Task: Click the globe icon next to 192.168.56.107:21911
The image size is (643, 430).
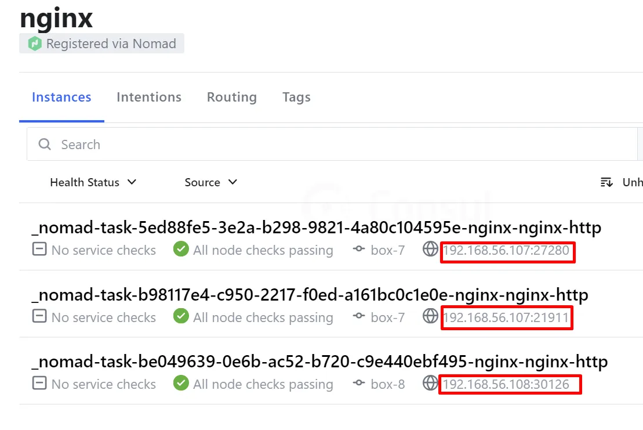Action: [430, 316]
